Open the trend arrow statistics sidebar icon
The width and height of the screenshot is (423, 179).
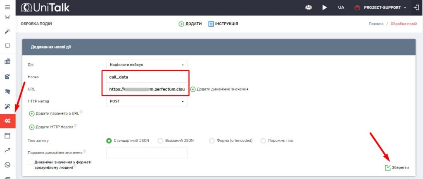click(7, 150)
